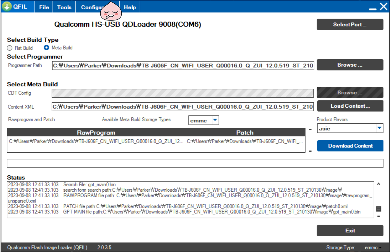Select the Patch file path cell
Screen dimensions: 390x252
point(245,141)
